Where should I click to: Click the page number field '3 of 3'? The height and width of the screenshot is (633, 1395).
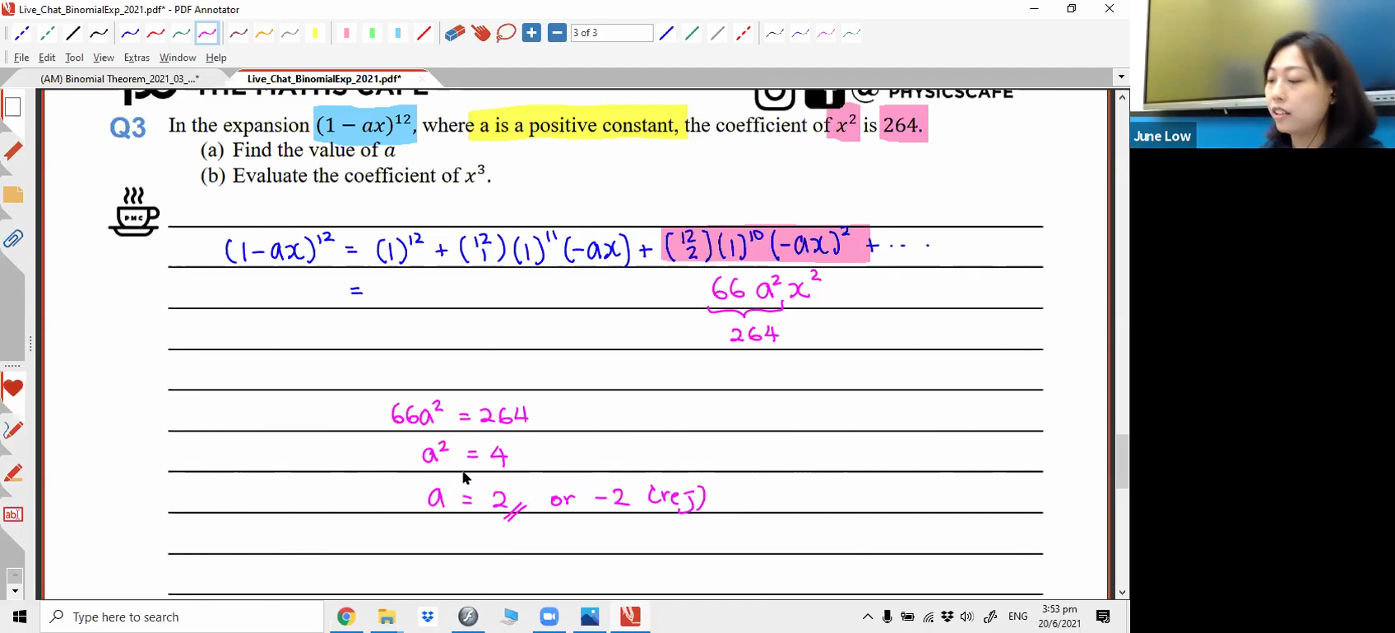[612, 34]
